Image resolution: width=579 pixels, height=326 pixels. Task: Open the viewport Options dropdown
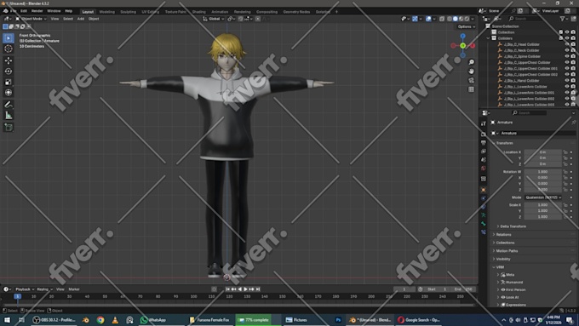coord(466,26)
